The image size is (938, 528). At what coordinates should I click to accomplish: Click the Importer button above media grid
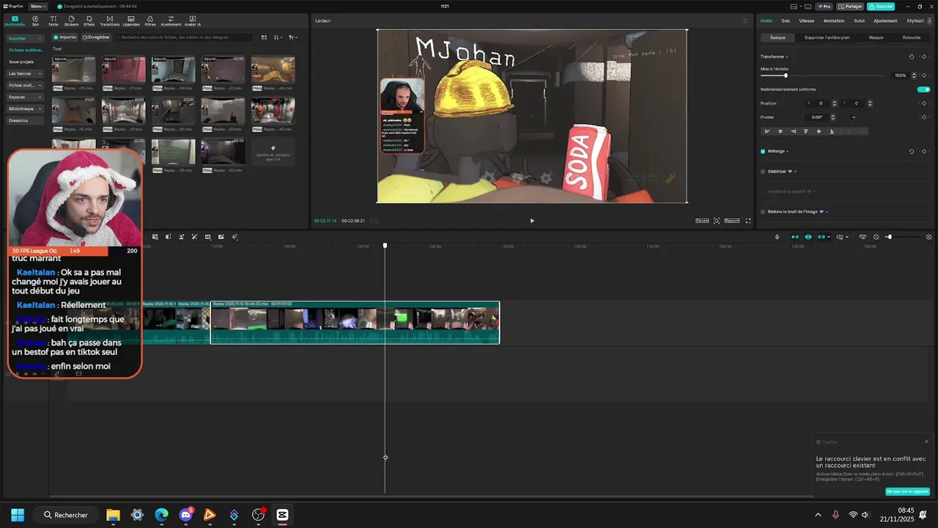65,37
